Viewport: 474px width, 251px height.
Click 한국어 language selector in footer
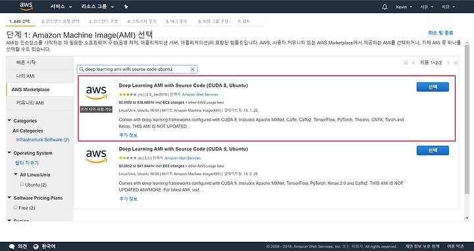[48, 246]
